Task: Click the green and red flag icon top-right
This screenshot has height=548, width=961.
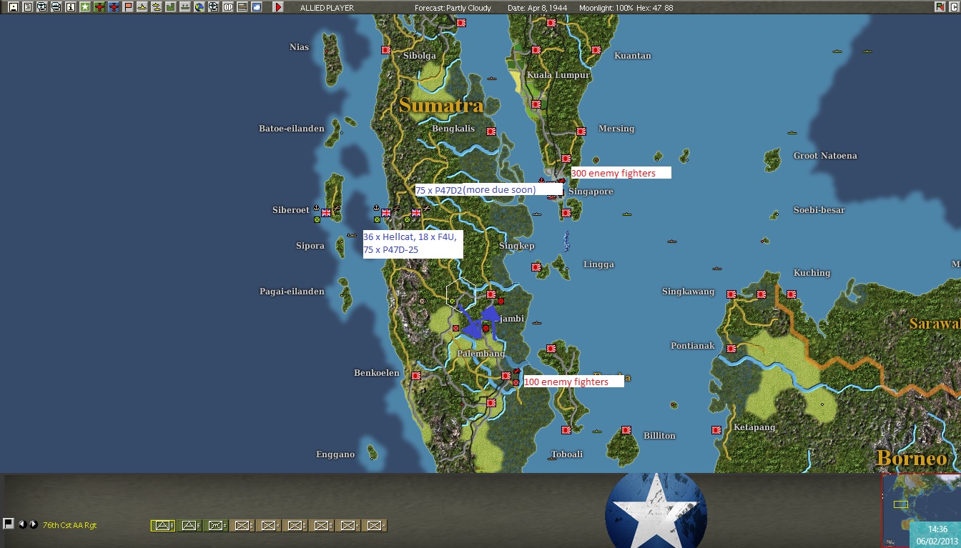Action: point(940,7)
